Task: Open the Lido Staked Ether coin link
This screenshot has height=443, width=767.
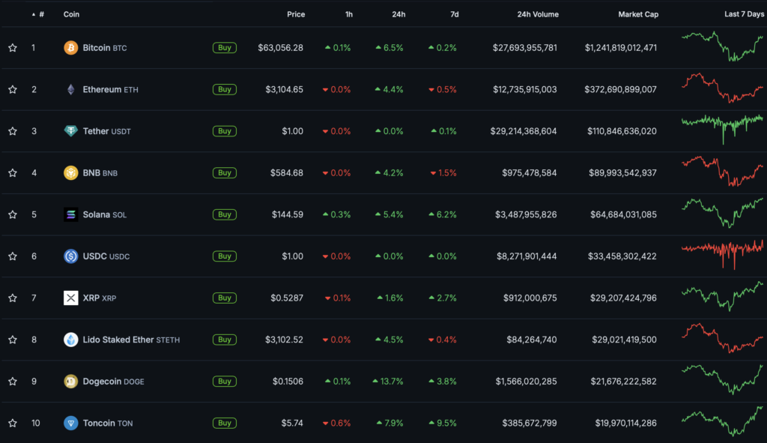Action: click(x=118, y=340)
